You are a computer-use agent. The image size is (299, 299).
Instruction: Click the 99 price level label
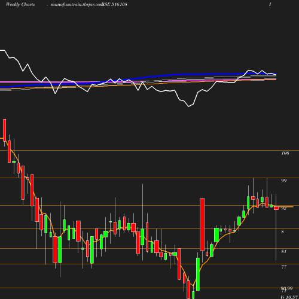[284, 181]
